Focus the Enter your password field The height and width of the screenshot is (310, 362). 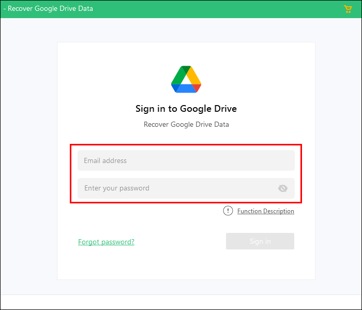(x=186, y=188)
